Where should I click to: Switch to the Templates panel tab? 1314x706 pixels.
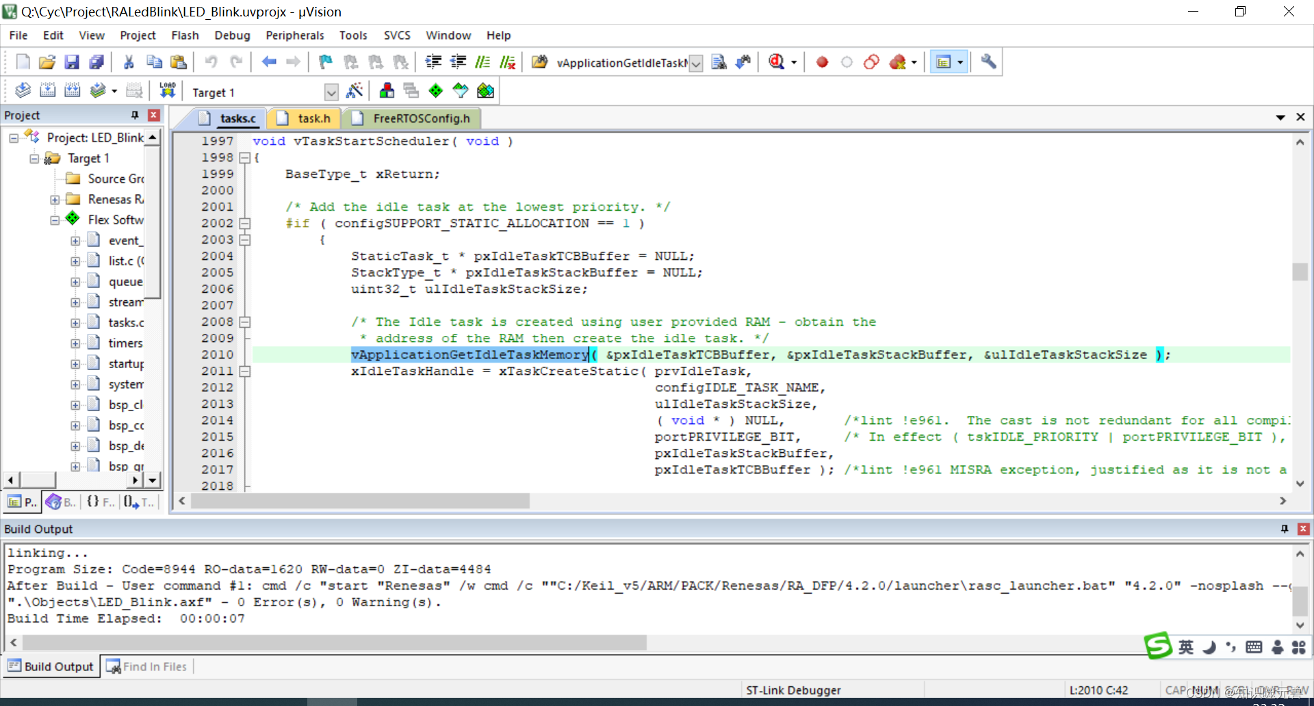pos(140,502)
